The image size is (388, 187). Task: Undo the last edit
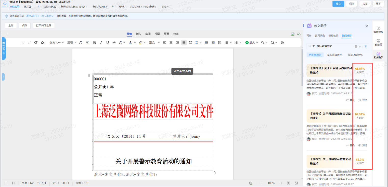(x=23, y=42)
